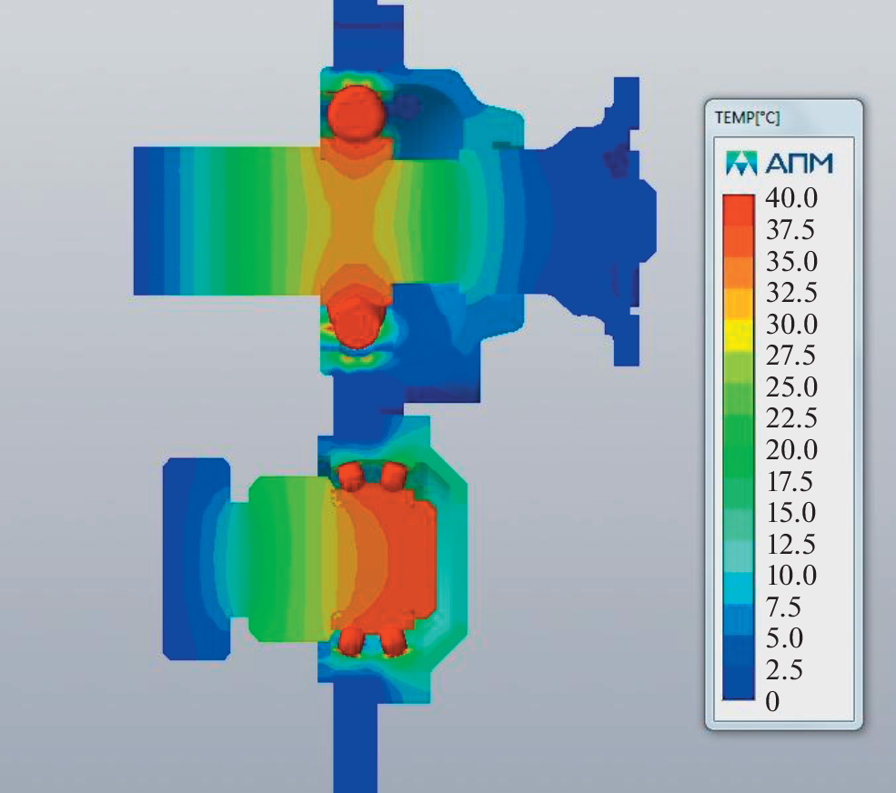Pick the green band beside the 20.0 label

tap(739, 450)
